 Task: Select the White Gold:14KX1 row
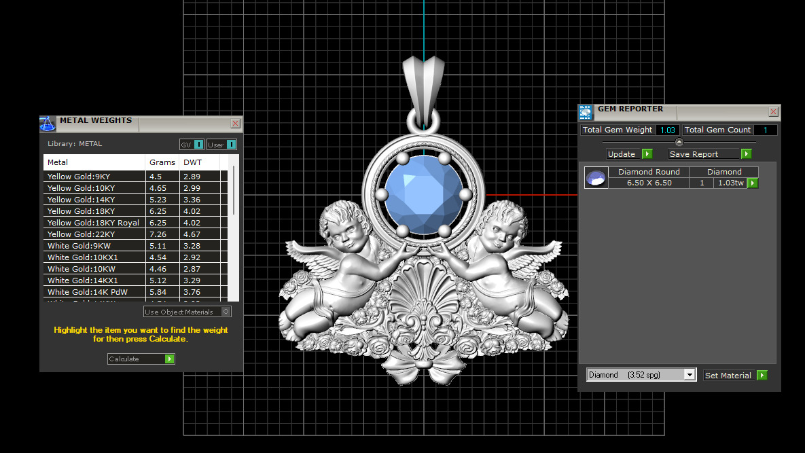[x=136, y=280]
